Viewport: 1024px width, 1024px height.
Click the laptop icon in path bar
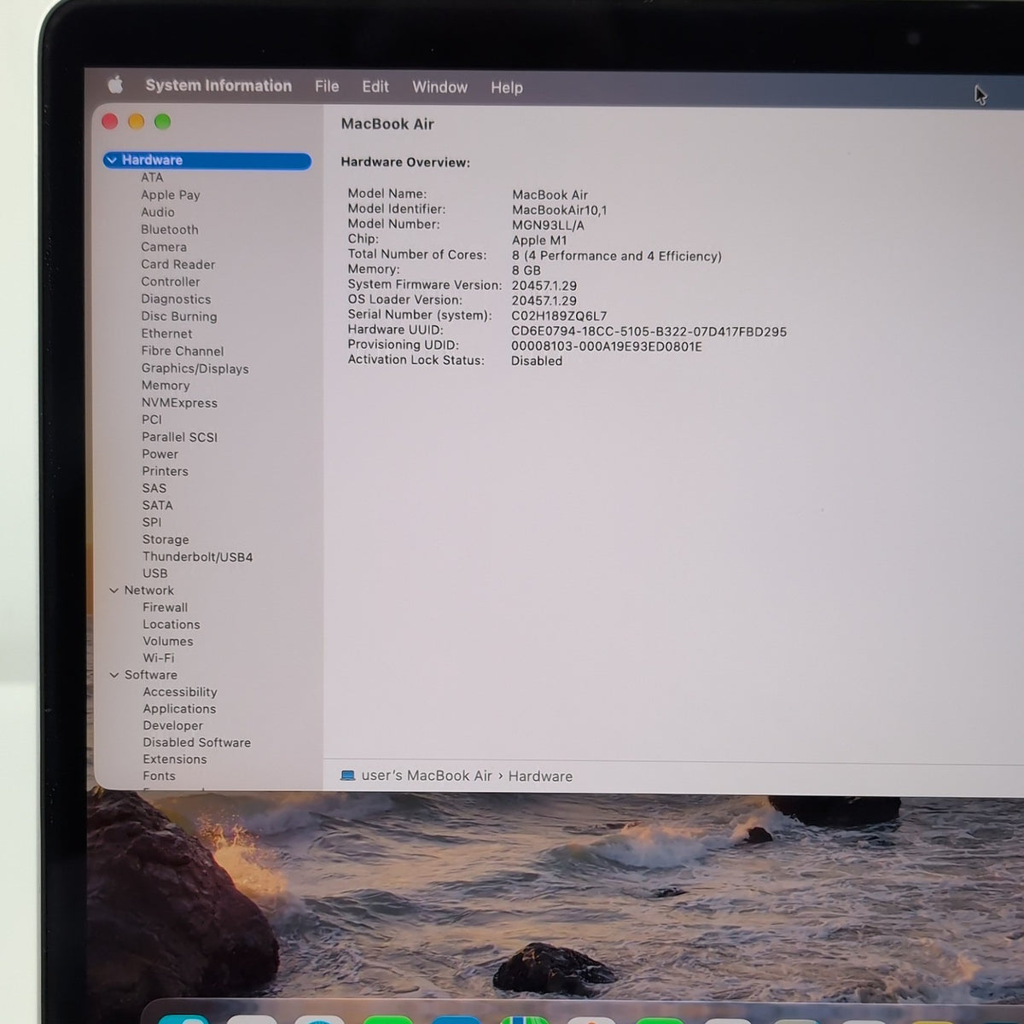point(347,776)
